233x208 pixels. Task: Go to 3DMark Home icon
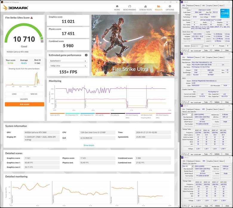click(117, 6)
